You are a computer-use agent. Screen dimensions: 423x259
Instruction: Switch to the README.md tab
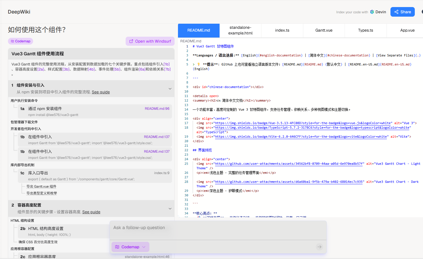[x=199, y=30]
